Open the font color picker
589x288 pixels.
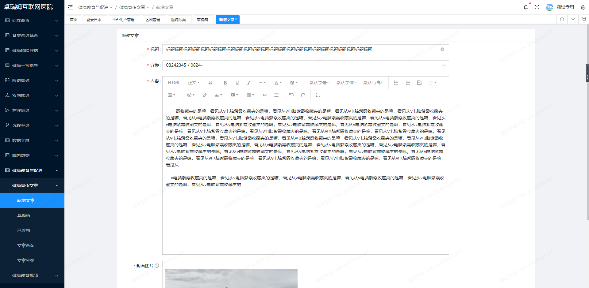point(278,83)
